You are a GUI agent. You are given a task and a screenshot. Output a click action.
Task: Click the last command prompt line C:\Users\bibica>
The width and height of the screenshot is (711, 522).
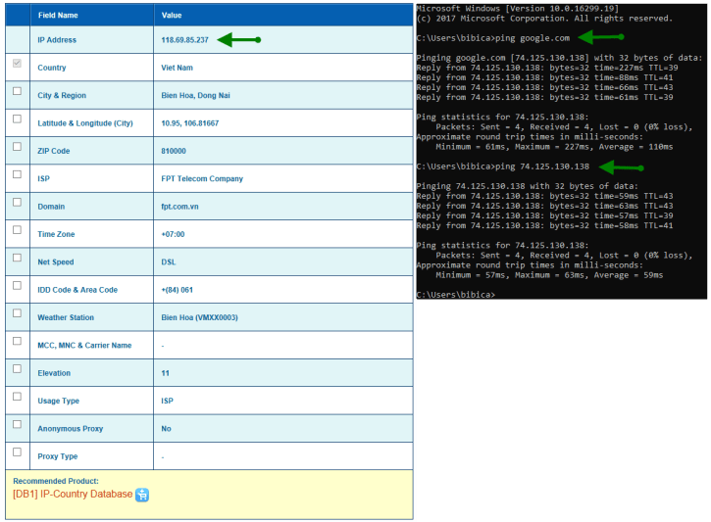click(456, 294)
